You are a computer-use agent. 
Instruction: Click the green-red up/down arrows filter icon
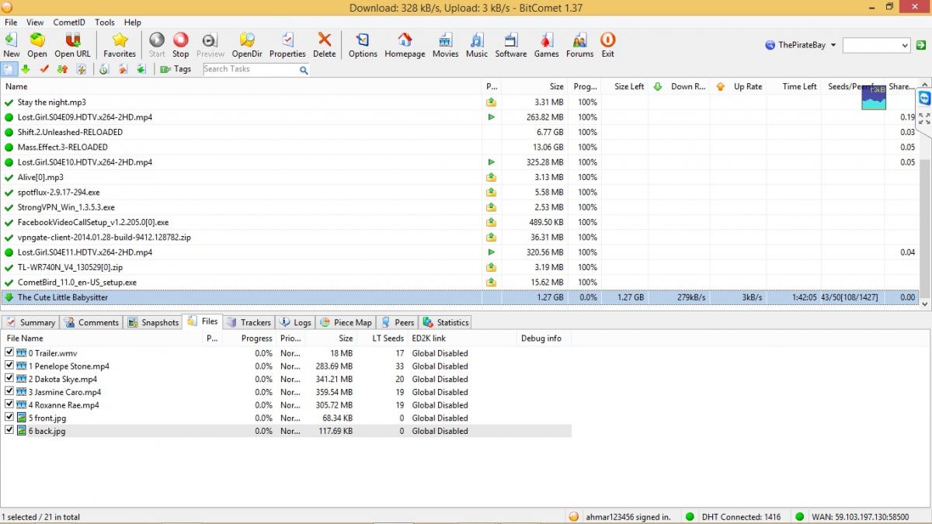[62, 69]
